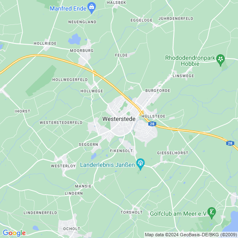Open the Manfred Ende place label
The height and width of the screenshot is (238, 238).
68,9
